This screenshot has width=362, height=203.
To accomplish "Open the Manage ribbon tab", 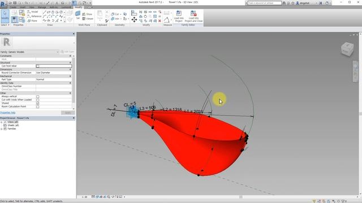I will click(42, 7).
